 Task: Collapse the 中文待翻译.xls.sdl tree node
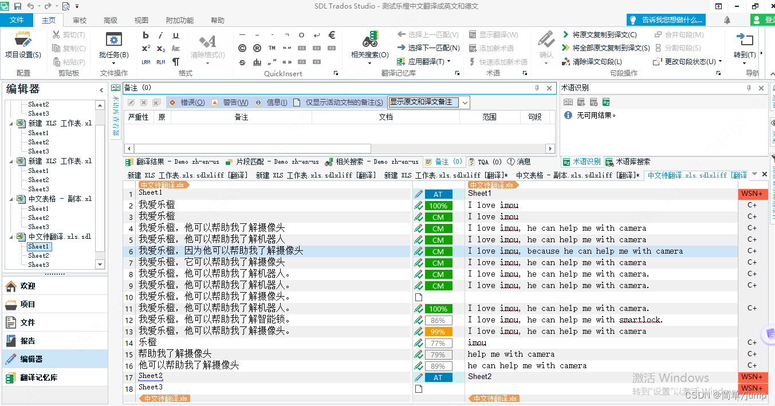[x=12, y=236]
